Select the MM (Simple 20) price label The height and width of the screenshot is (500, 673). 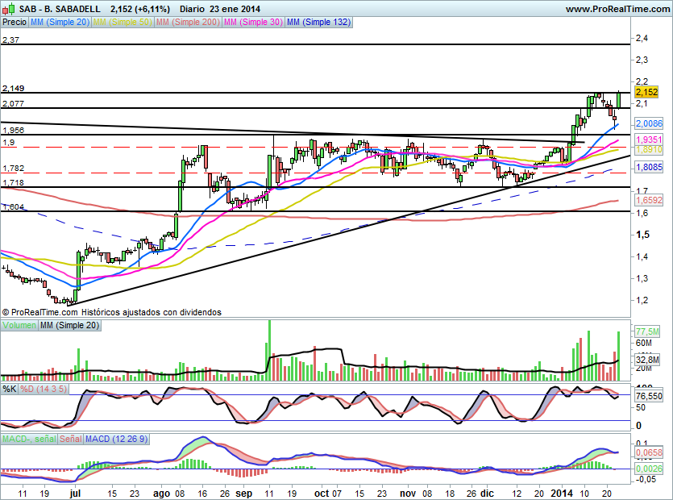coord(60,23)
